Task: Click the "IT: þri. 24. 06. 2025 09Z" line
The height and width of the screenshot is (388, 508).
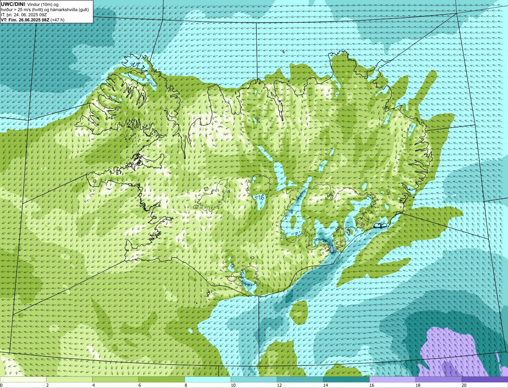Action: coord(25,14)
